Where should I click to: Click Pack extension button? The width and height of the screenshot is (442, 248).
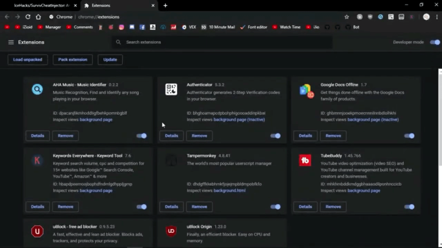click(73, 60)
